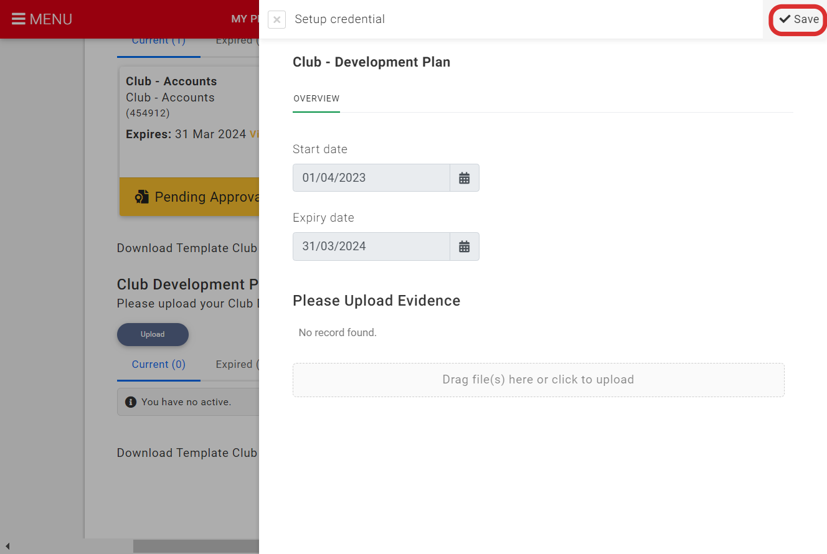Screen dimensions: 827x554
Task: Open the Club - Accounts card title
Action: tap(171, 82)
